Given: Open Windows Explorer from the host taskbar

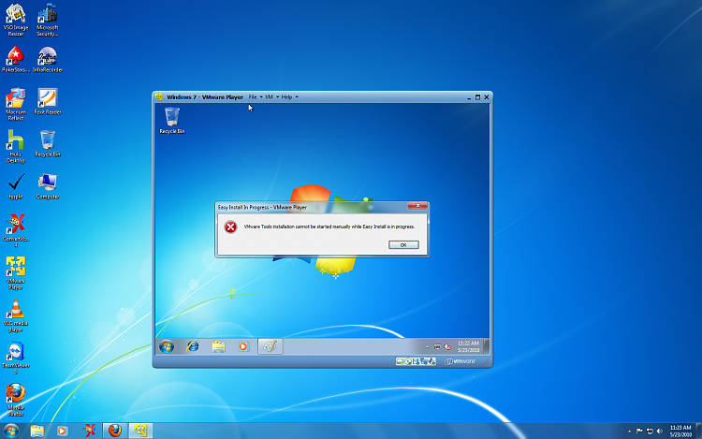Looking at the screenshot, I should [37, 431].
